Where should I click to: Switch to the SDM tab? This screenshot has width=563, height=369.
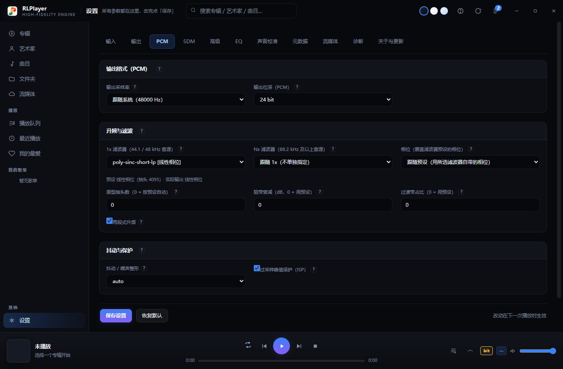point(189,42)
